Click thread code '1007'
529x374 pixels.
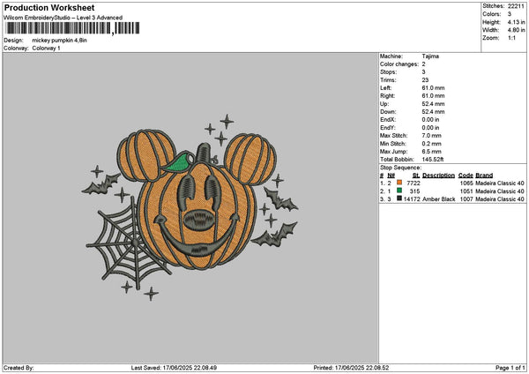466,199
